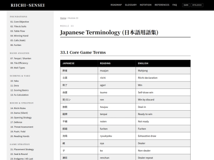Open 09. Wait Types module
The image size is (214, 160).
coord(17,68)
